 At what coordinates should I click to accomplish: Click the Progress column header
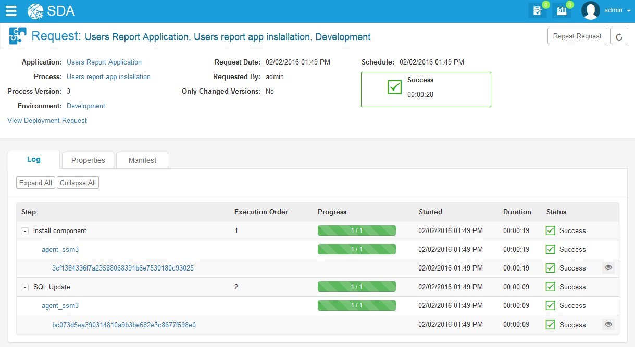coord(332,212)
